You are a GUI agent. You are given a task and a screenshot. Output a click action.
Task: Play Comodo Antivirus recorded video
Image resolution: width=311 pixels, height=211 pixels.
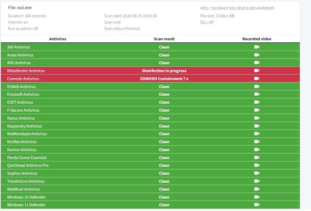257,78
